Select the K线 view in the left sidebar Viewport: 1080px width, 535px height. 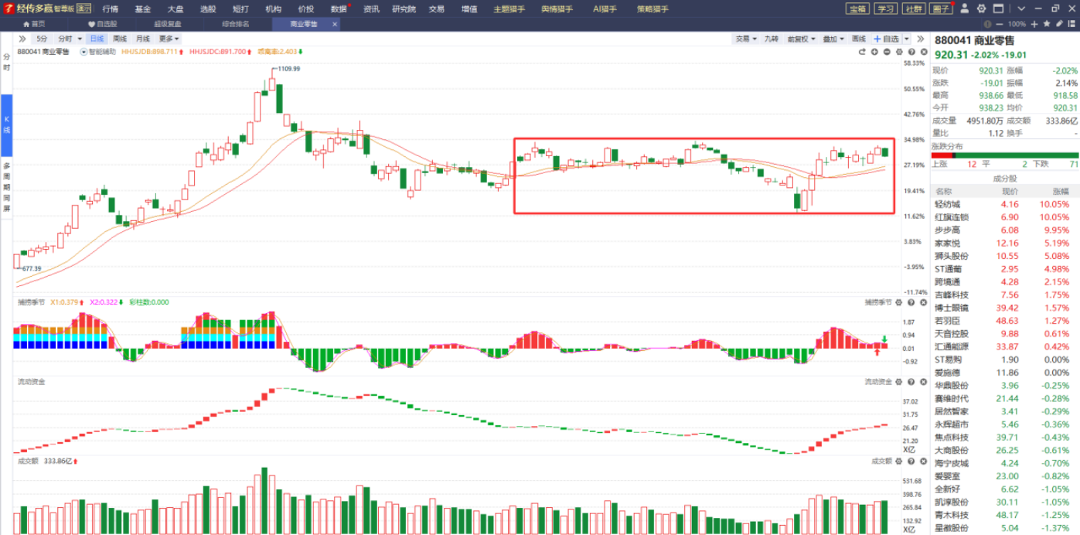point(6,124)
